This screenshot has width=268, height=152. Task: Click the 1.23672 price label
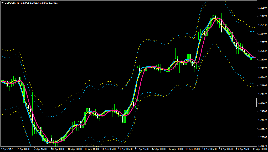click(x=262, y=146)
